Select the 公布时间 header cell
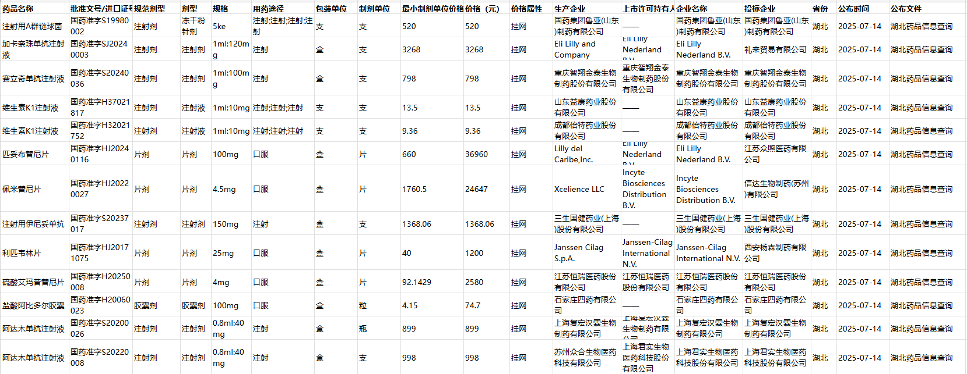This screenshot has height=374, width=967. [863, 9]
